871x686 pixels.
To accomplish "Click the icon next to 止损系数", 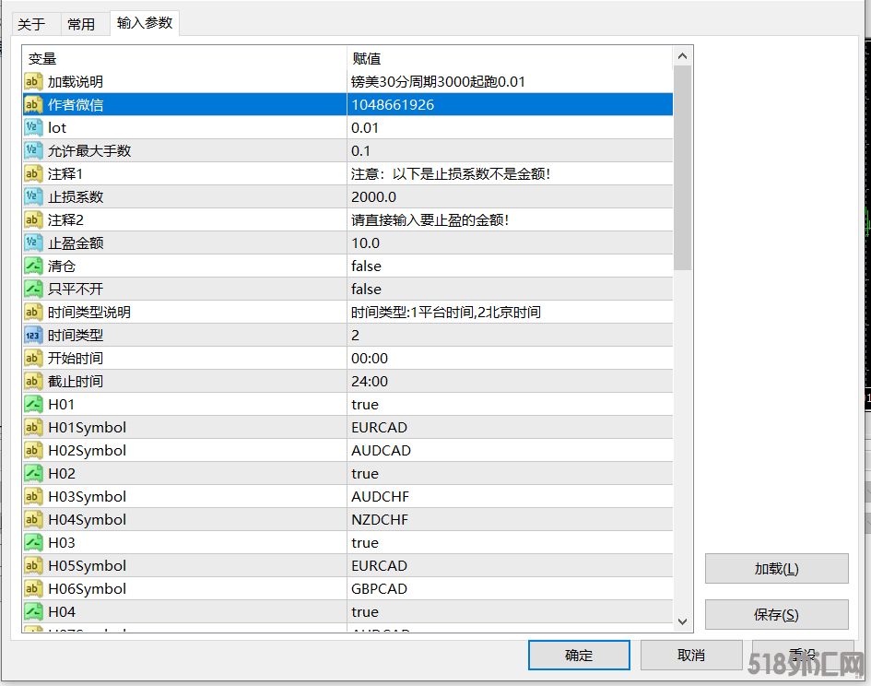I will point(33,197).
